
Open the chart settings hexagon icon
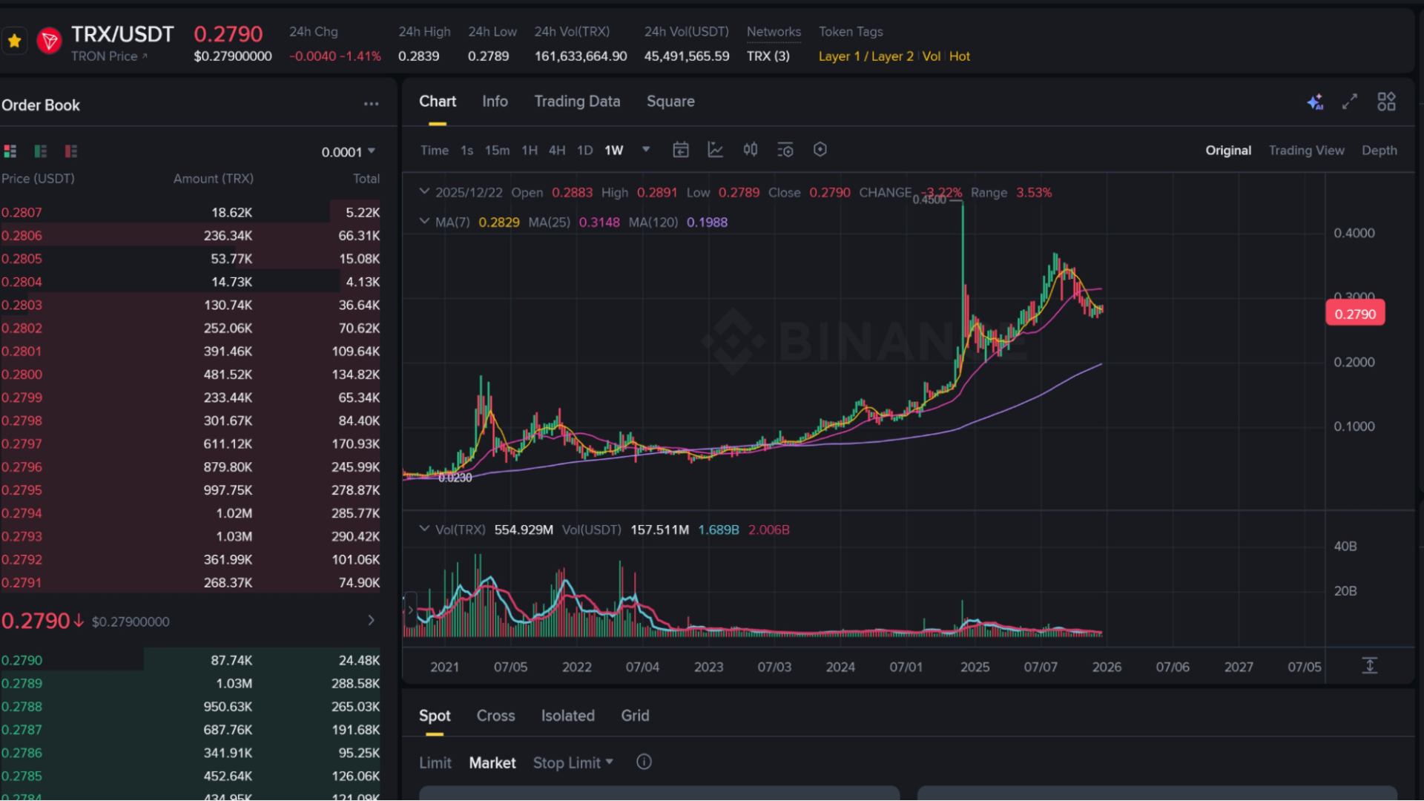820,150
